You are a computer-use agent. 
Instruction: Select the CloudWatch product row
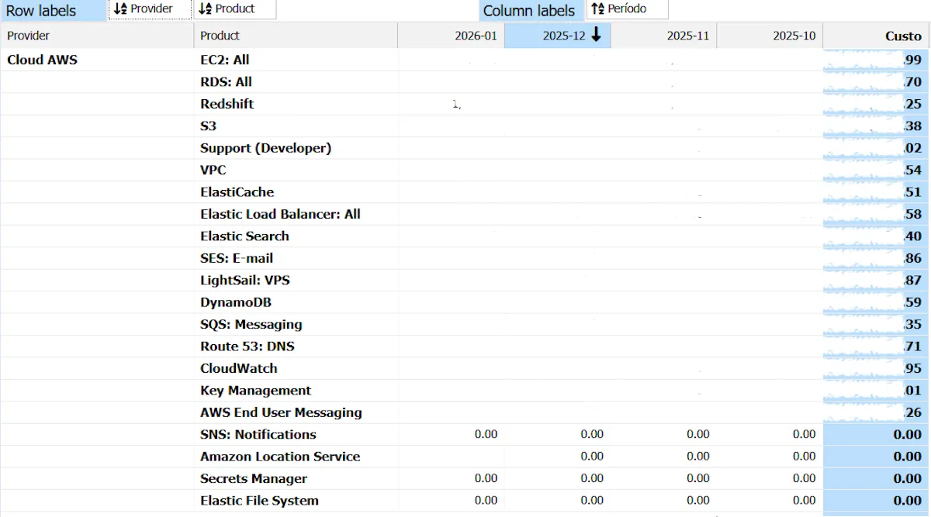(239, 368)
